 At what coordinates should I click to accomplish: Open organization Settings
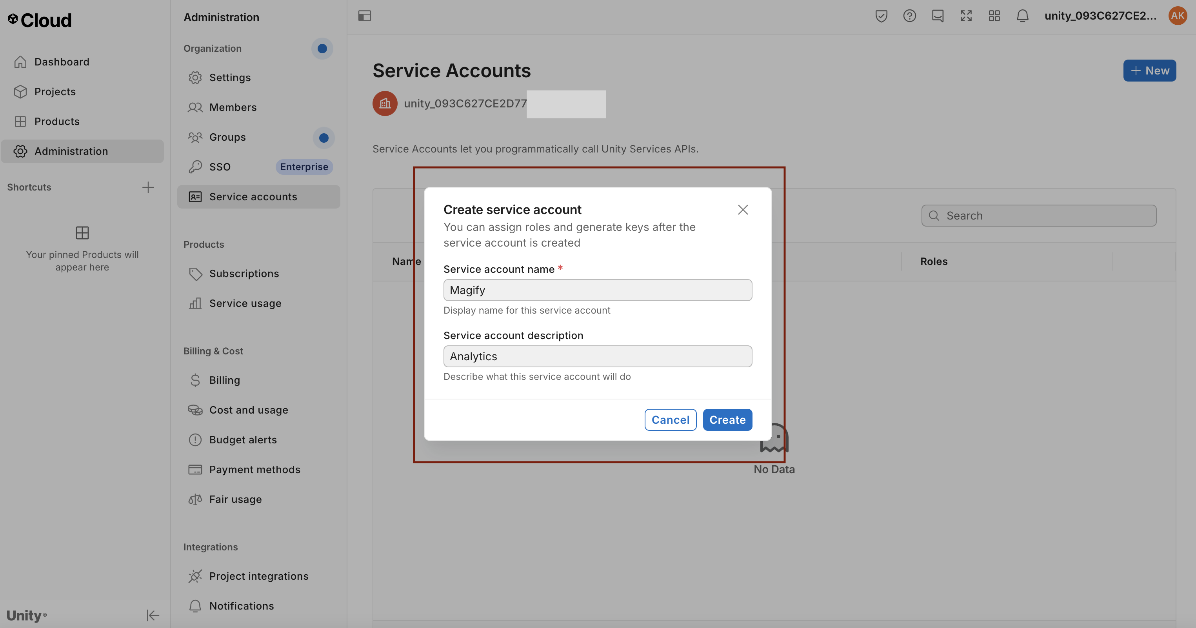(x=258, y=78)
